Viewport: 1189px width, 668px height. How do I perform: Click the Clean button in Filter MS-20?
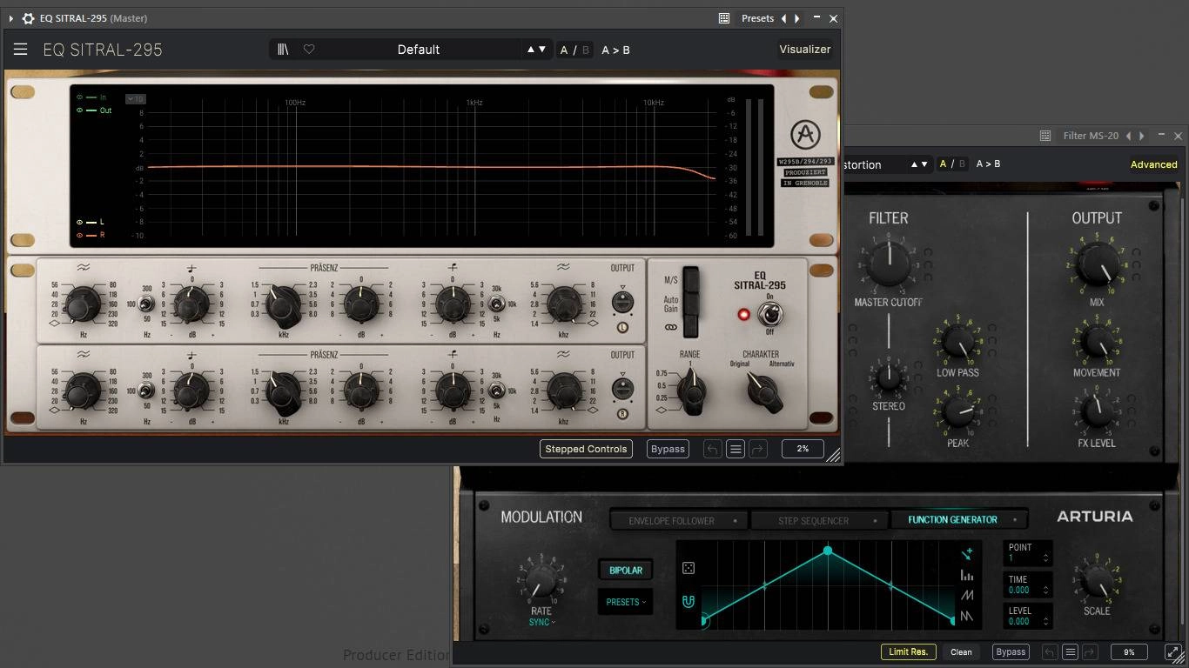[961, 651]
